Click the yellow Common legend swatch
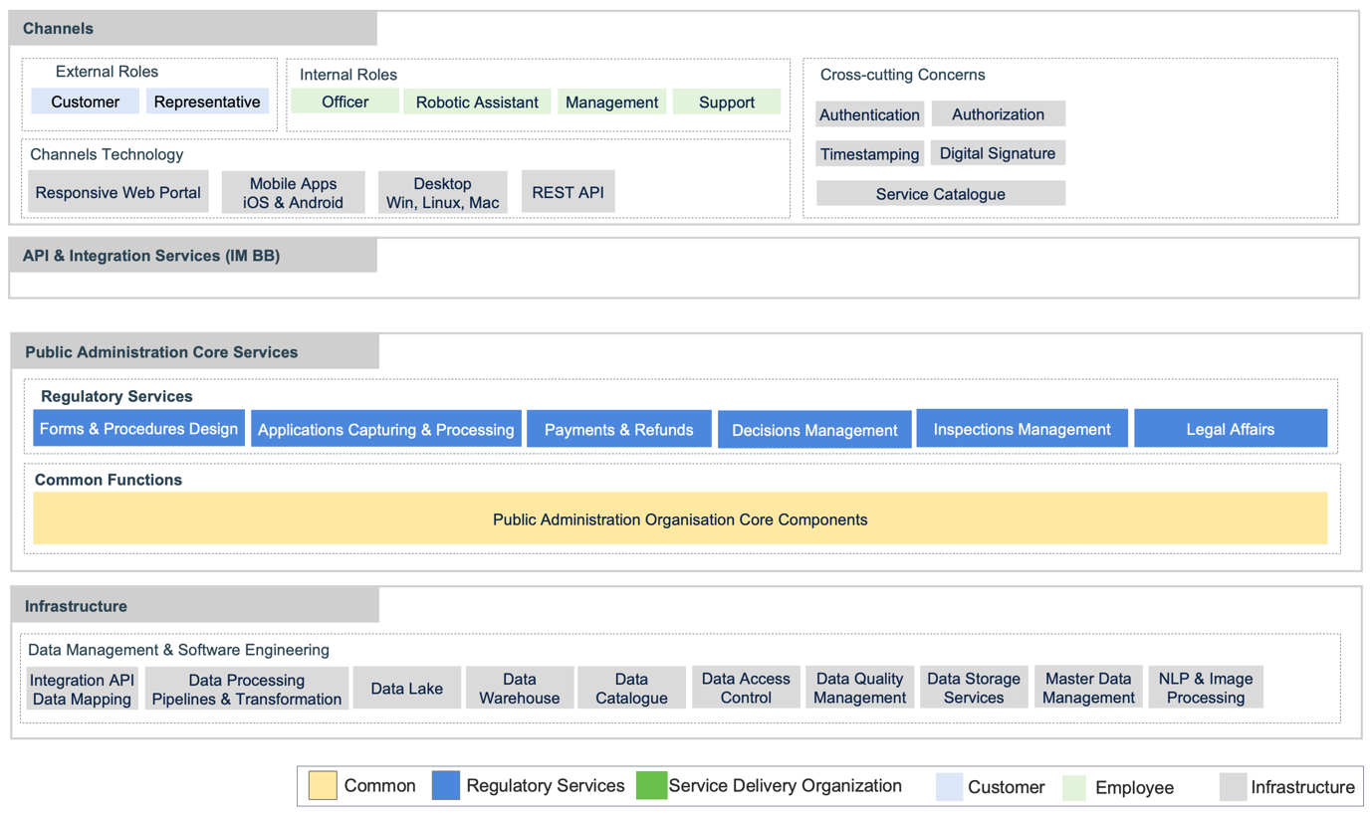 [x=323, y=785]
